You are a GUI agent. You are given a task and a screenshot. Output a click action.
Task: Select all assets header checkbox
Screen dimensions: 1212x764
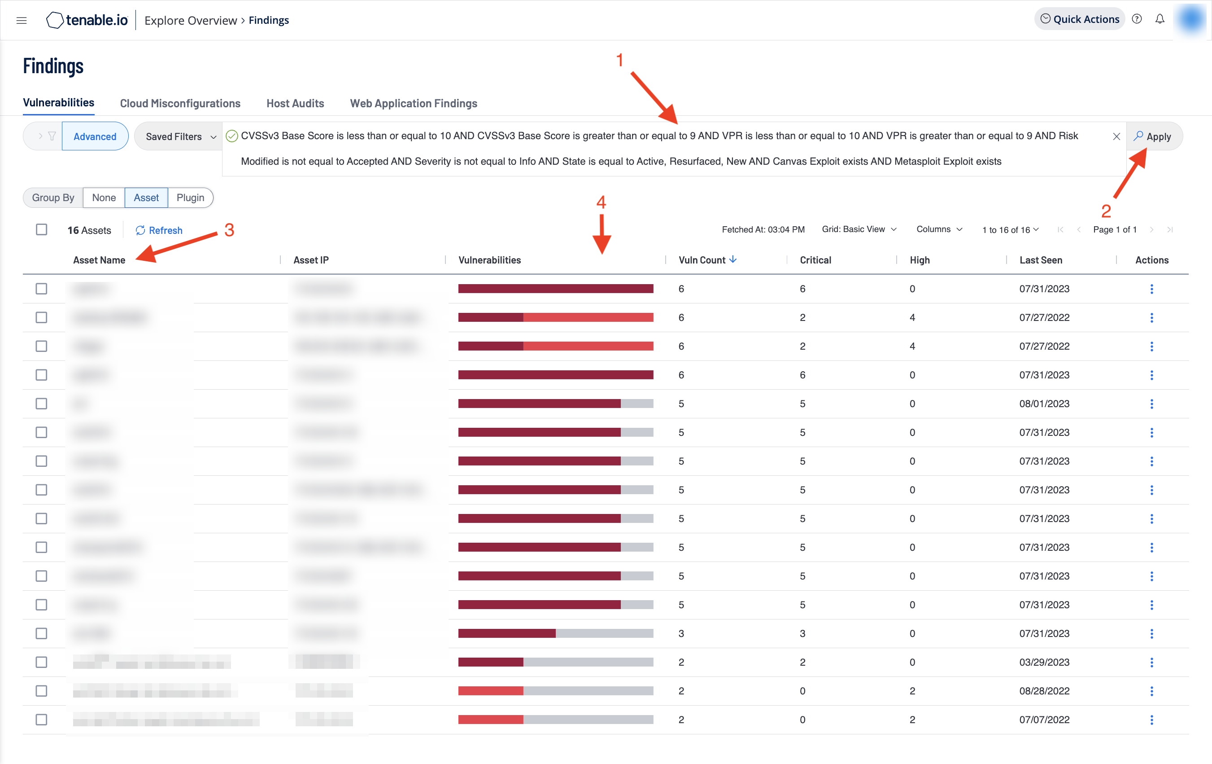pyautogui.click(x=41, y=230)
